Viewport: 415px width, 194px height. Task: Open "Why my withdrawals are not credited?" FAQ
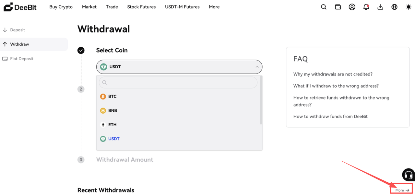point(333,74)
